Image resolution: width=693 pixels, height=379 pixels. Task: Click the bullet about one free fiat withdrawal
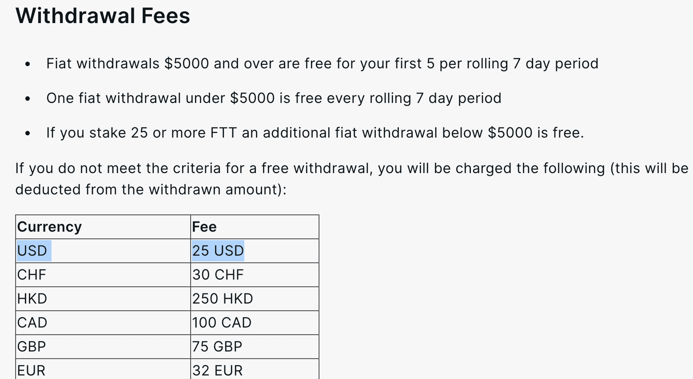pyautogui.click(x=274, y=98)
